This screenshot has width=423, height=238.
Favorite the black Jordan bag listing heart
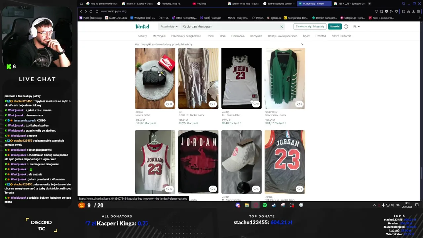coord(169,104)
